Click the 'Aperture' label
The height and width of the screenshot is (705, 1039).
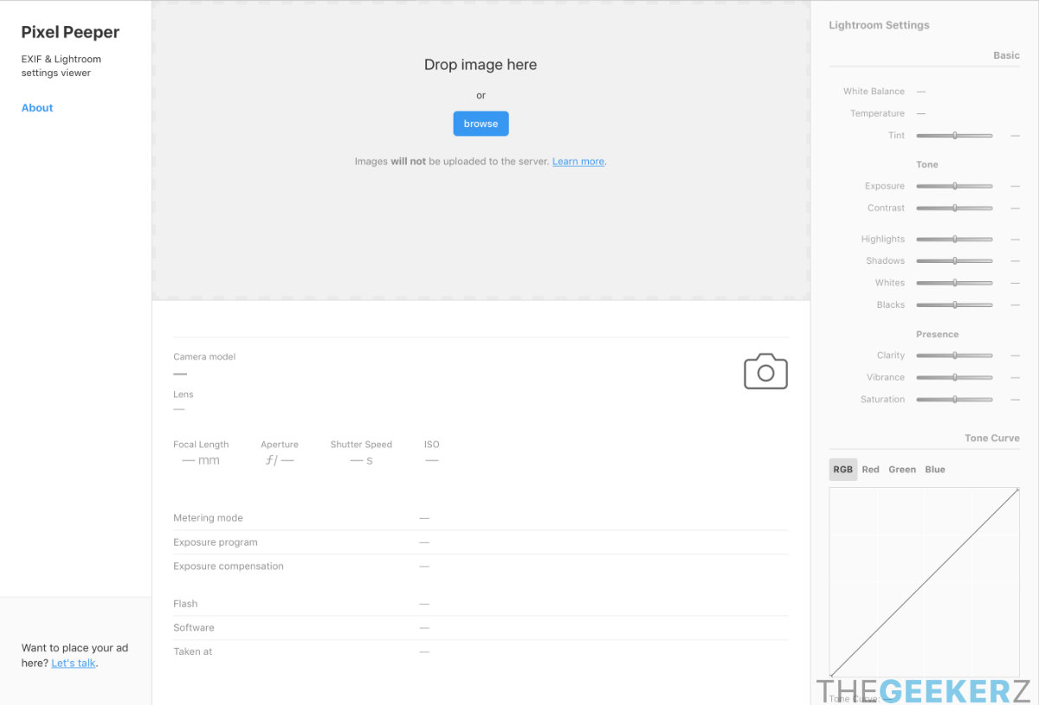280,445
